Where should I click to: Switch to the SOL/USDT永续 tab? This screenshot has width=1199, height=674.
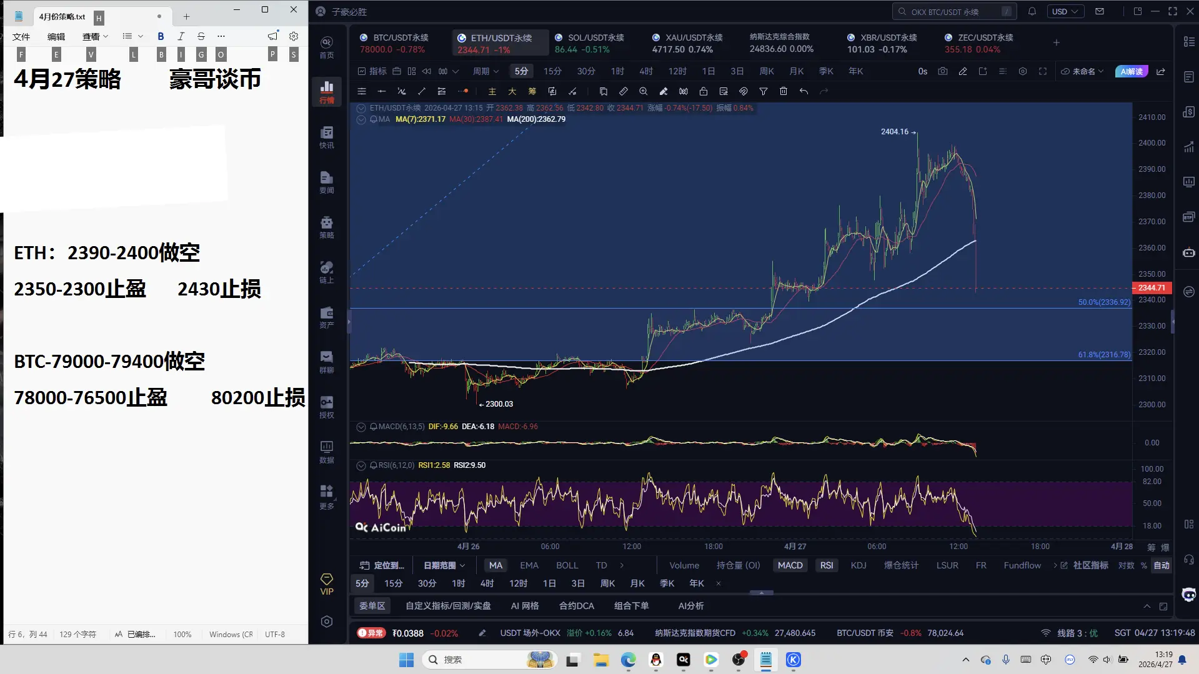click(590, 43)
